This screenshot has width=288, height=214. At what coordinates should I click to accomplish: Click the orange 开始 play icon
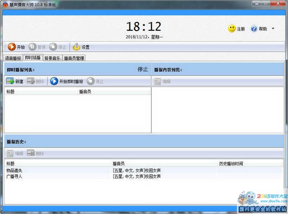coord(12,47)
